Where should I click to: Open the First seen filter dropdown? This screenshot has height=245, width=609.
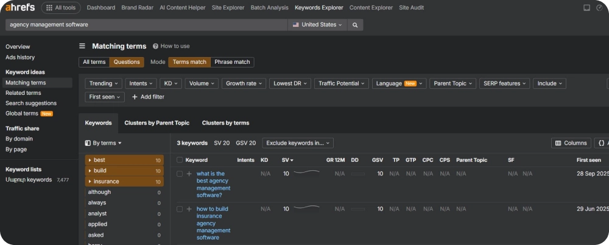105,97
